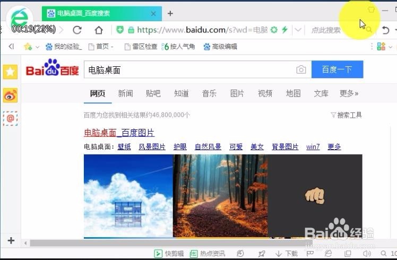Open the 按人气角 bookmark

178,46
